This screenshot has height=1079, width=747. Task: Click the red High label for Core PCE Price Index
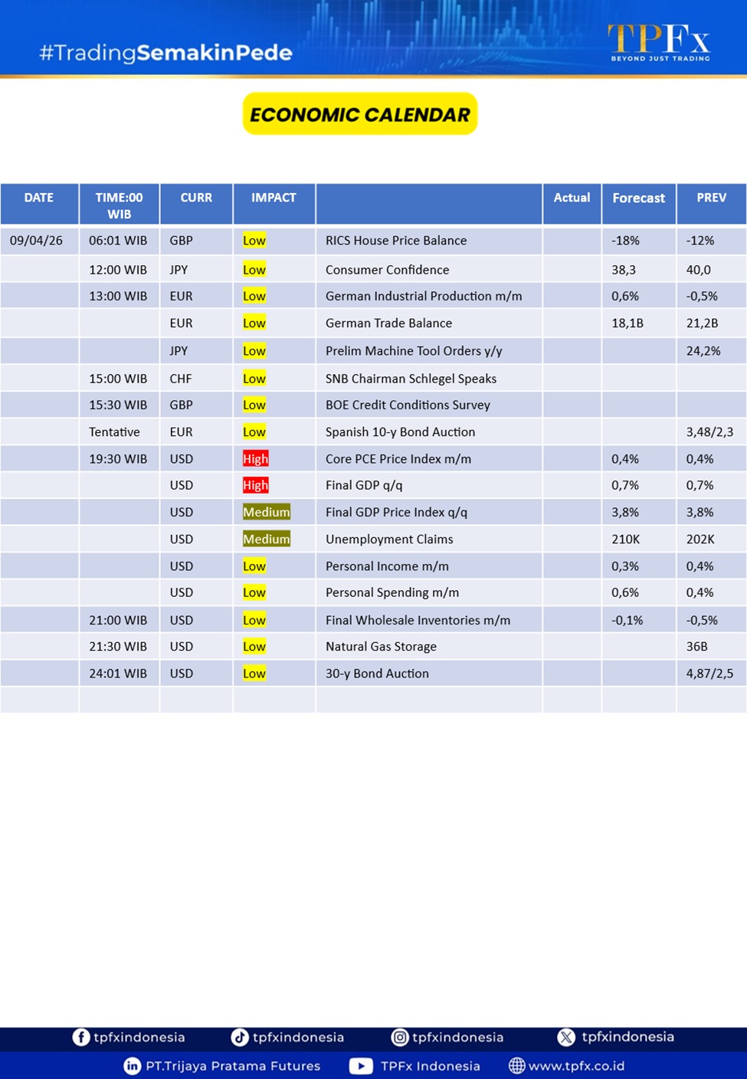click(255, 459)
